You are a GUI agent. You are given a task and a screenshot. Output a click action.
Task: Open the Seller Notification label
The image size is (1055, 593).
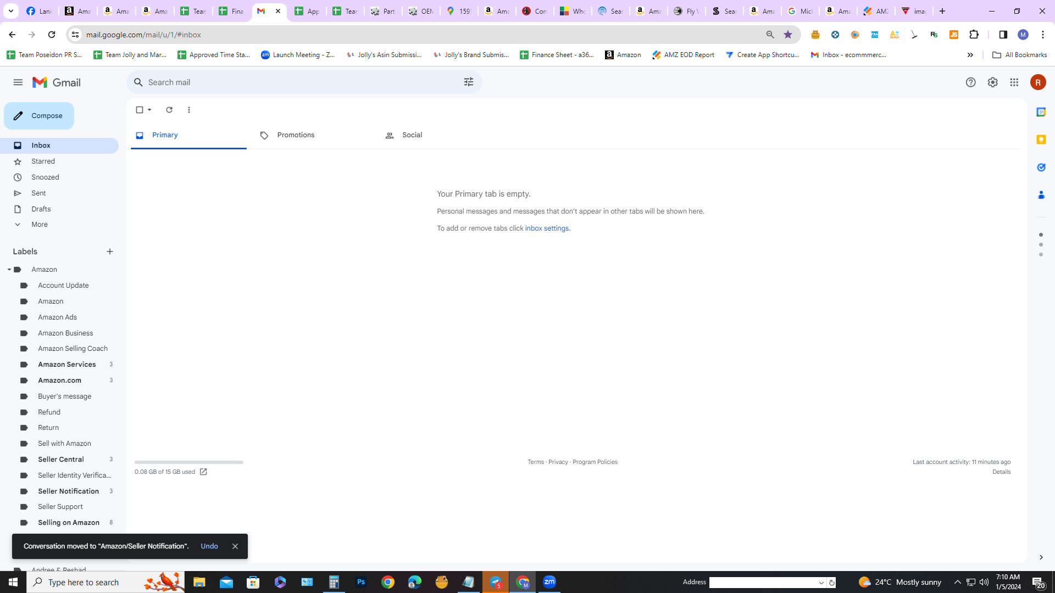tap(68, 491)
